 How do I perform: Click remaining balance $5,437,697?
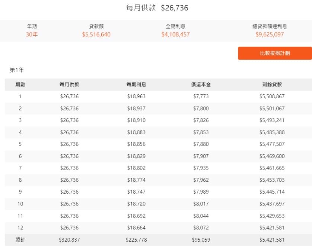tap(272, 204)
